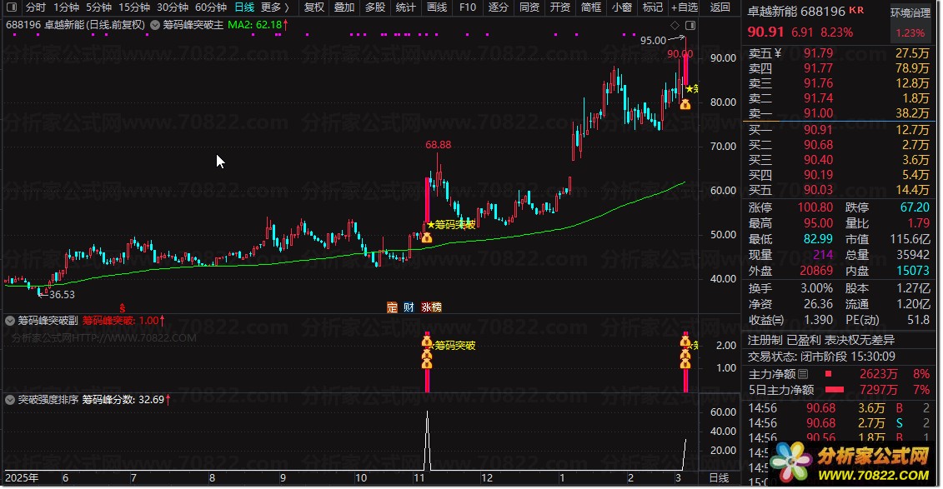Click the ¥ icon next to 卖五
943x489 pixels.
pos(778,52)
